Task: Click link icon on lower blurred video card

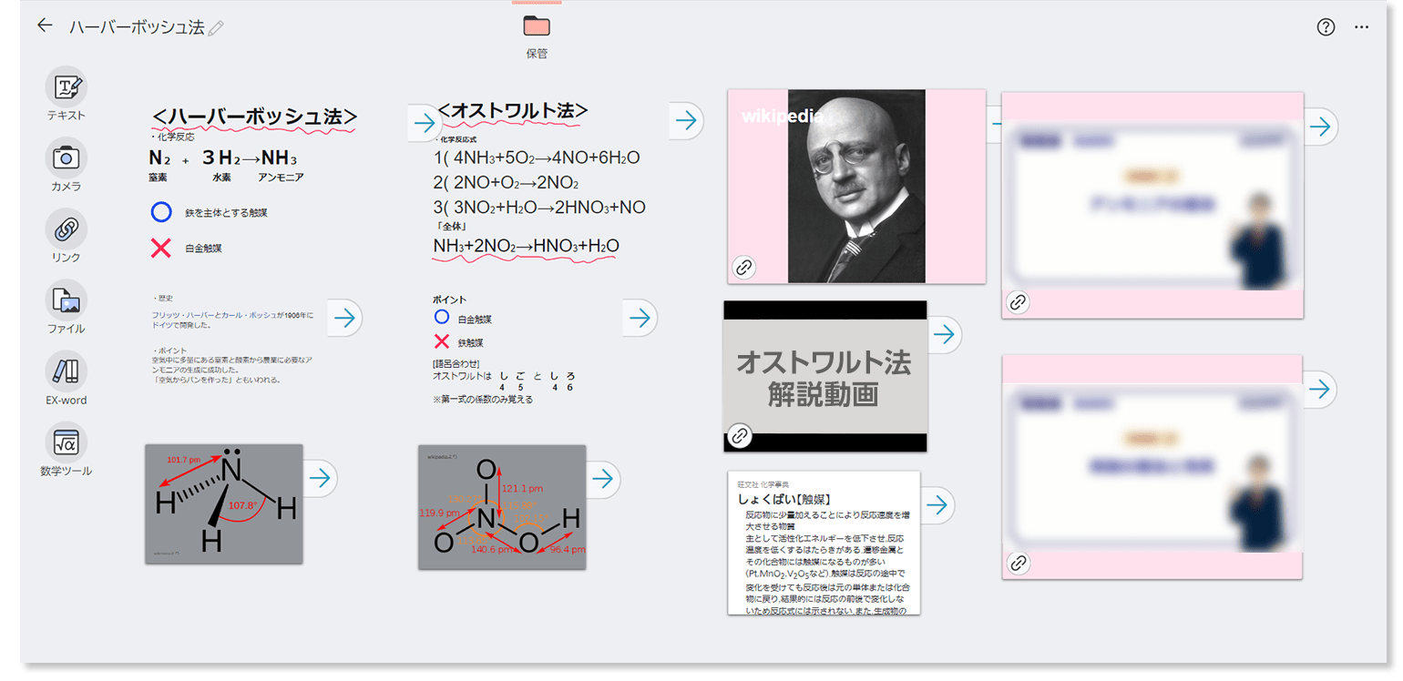Action: point(1019,564)
